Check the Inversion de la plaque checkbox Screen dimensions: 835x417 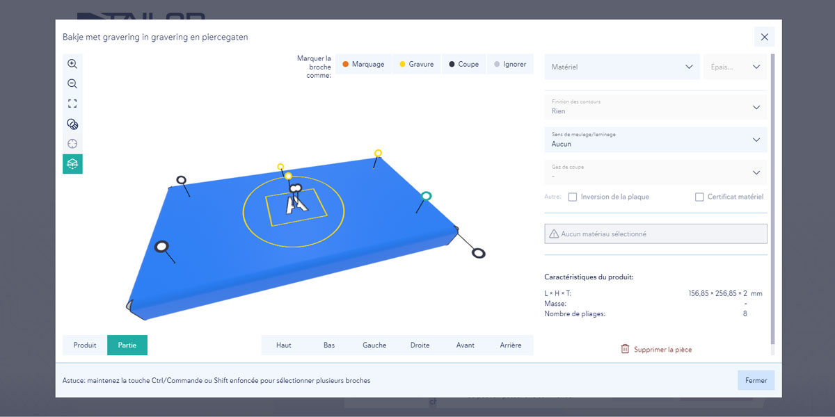(x=573, y=197)
